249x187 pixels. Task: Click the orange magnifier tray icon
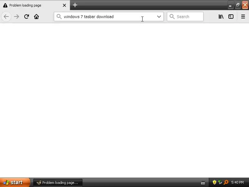click(x=226, y=182)
